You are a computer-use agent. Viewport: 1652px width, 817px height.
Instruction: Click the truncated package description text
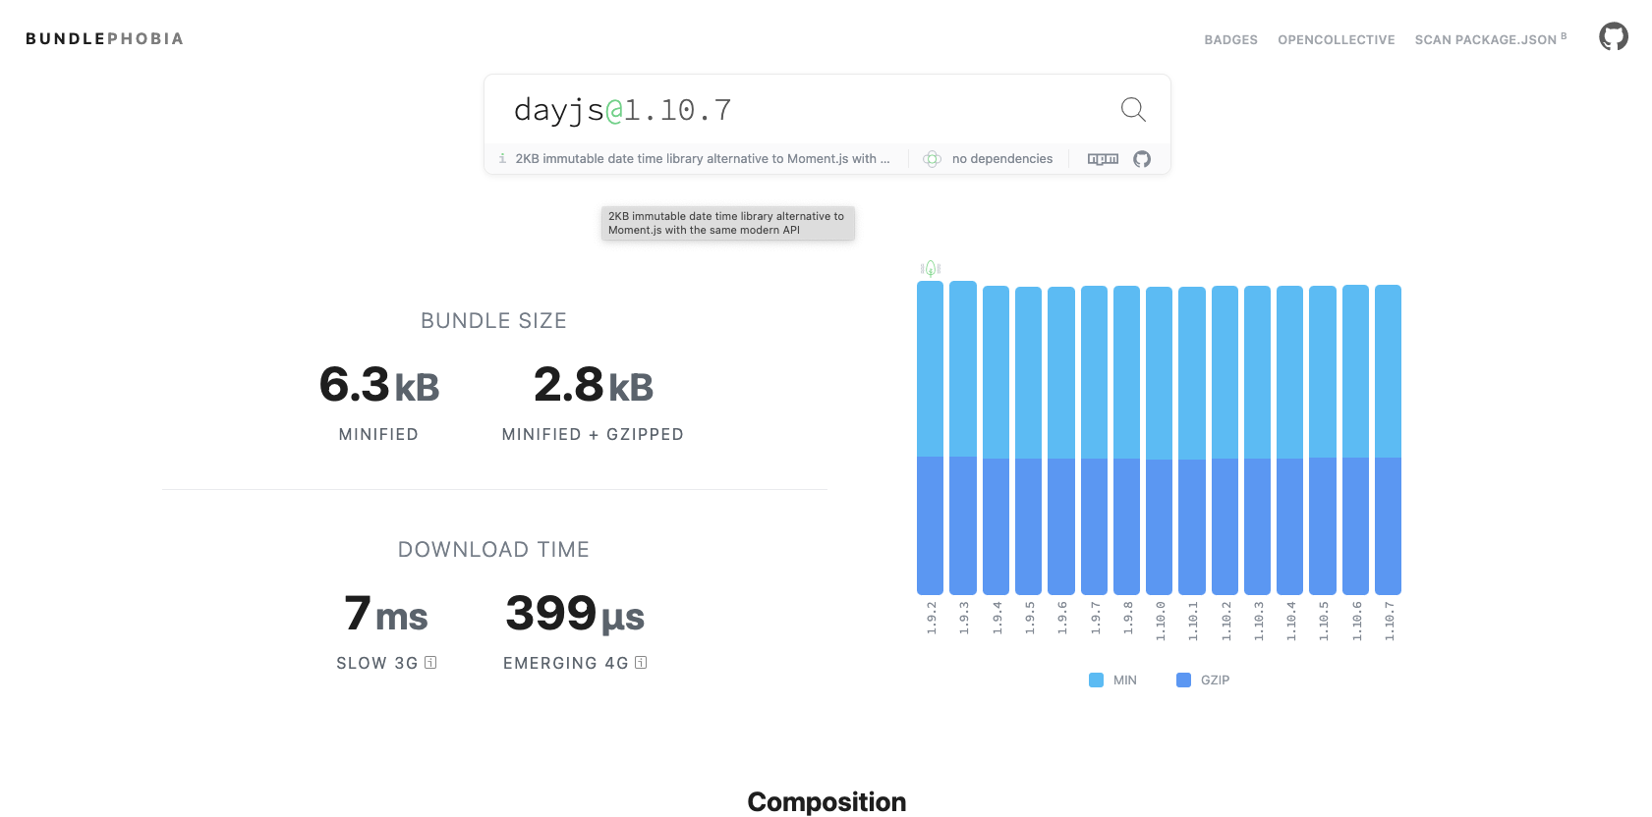(703, 159)
